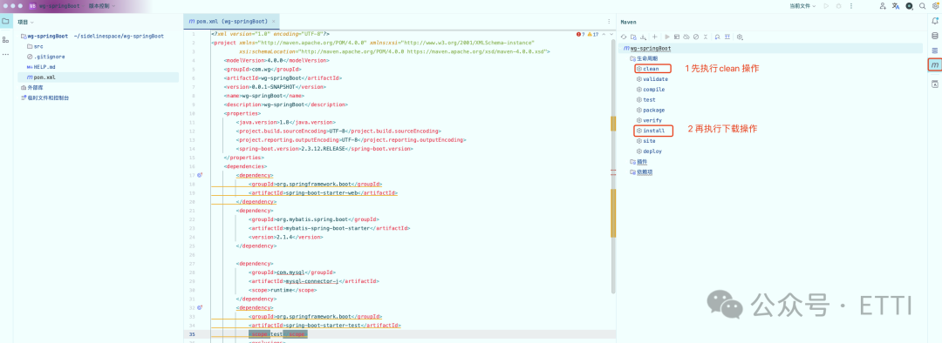Click Translate icon in top bar

coord(896,5)
